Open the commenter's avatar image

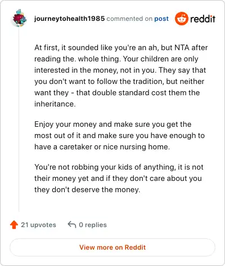pos(19,19)
